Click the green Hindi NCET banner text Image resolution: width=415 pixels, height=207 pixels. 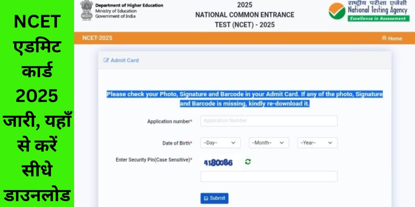[37, 103]
